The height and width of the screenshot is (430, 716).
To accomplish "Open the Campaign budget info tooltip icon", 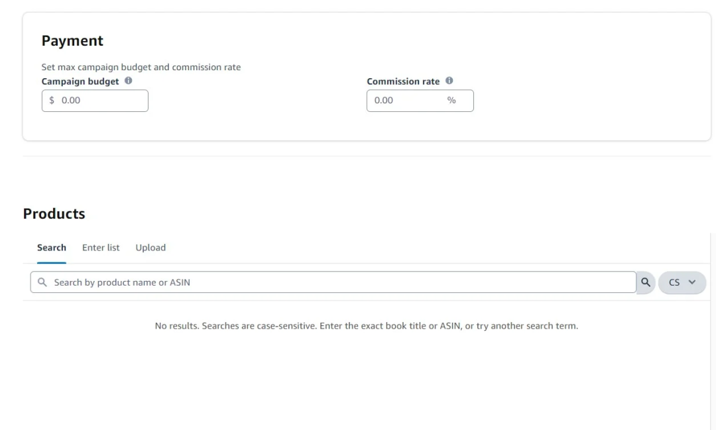I will click(x=129, y=81).
